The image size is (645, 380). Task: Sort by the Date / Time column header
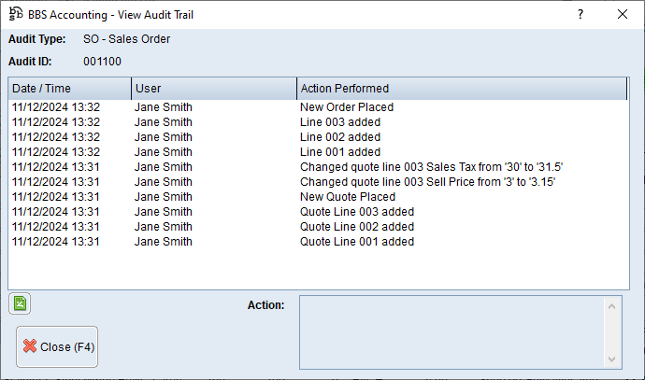coord(69,89)
